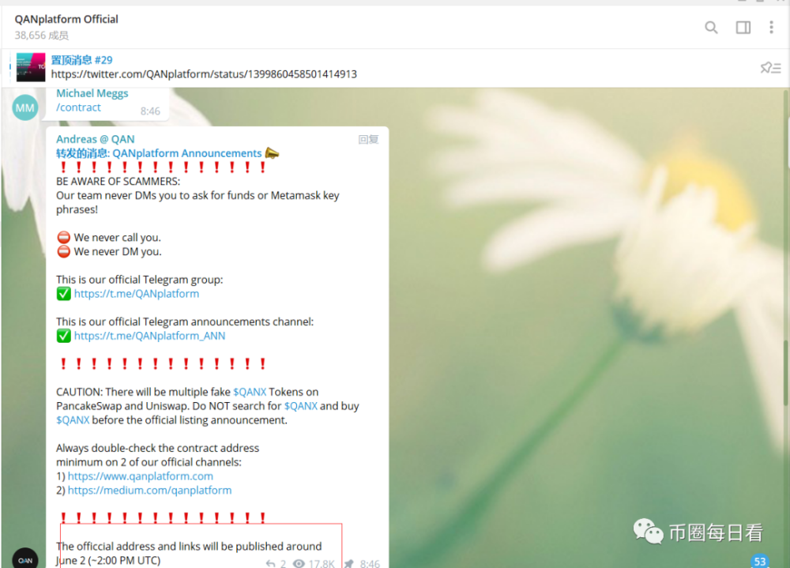Open Michael Meggs MM avatar
Image resolution: width=790 pixels, height=568 pixels.
tap(24, 108)
